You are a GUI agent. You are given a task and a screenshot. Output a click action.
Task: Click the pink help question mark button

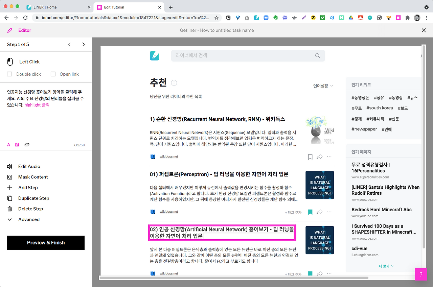[421, 274]
